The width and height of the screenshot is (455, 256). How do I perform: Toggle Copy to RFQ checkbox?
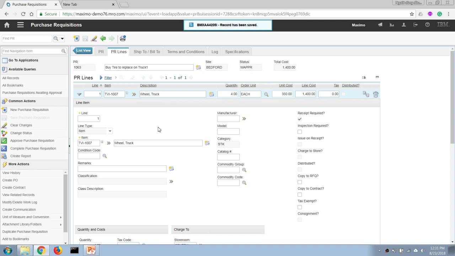[x=300, y=182]
